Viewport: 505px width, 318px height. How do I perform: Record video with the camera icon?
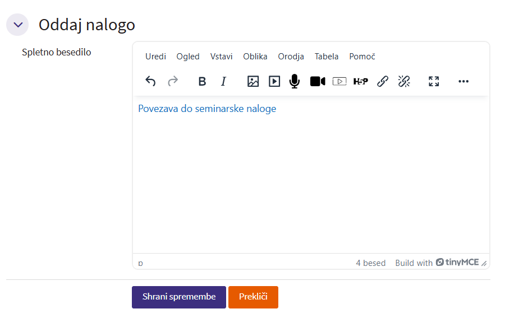[x=318, y=81]
